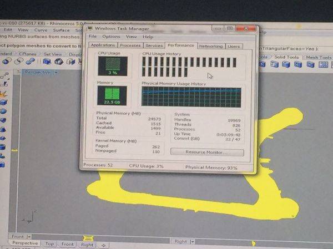Open the View menu in Rhinoceros
This screenshot has height=249, width=333.
(x=23, y=30)
